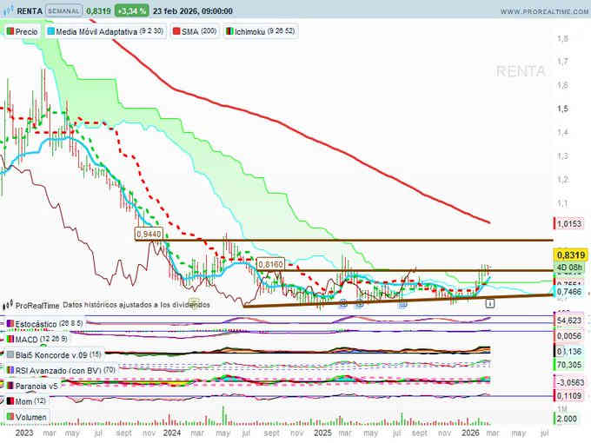Open the SEMANAL timeframe selector

pyautogui.click(x=65, y=11)
